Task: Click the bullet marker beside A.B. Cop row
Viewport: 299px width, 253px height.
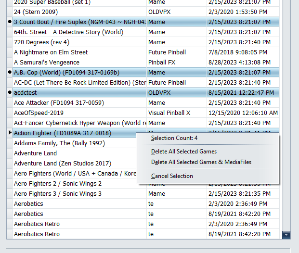Action: [x=10, y=72]
